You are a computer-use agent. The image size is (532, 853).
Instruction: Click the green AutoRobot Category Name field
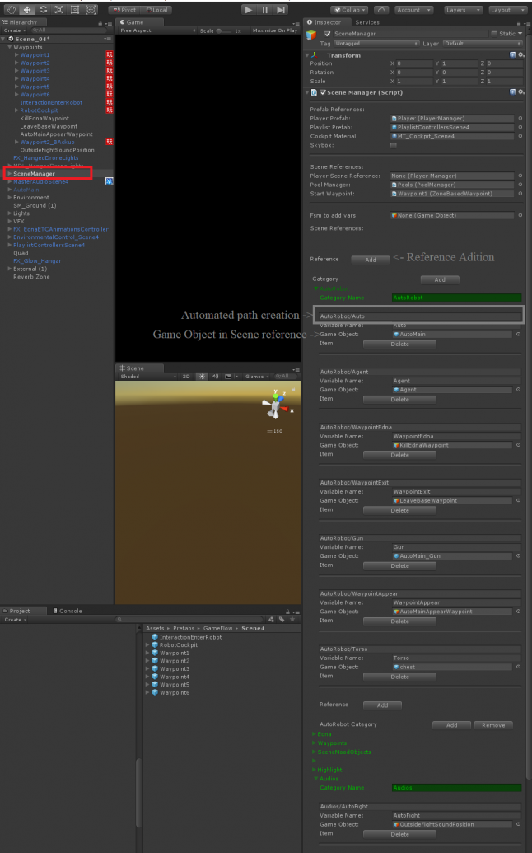point(456,297)
